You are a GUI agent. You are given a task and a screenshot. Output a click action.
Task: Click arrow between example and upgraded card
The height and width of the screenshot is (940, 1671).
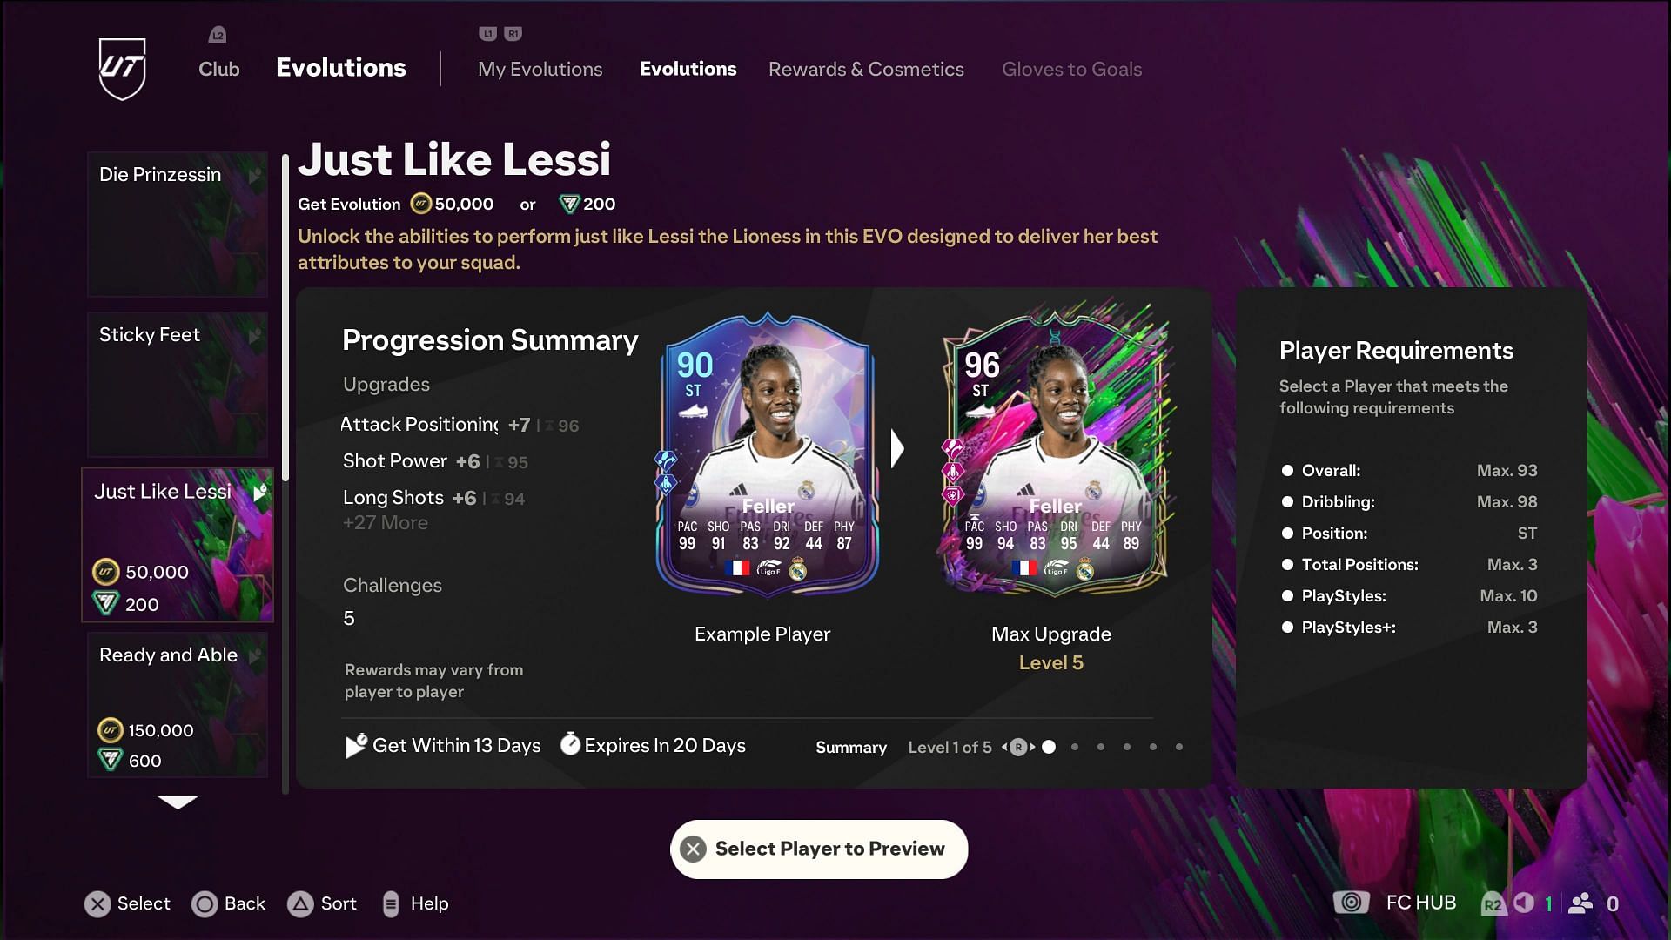tap(897, 448)
